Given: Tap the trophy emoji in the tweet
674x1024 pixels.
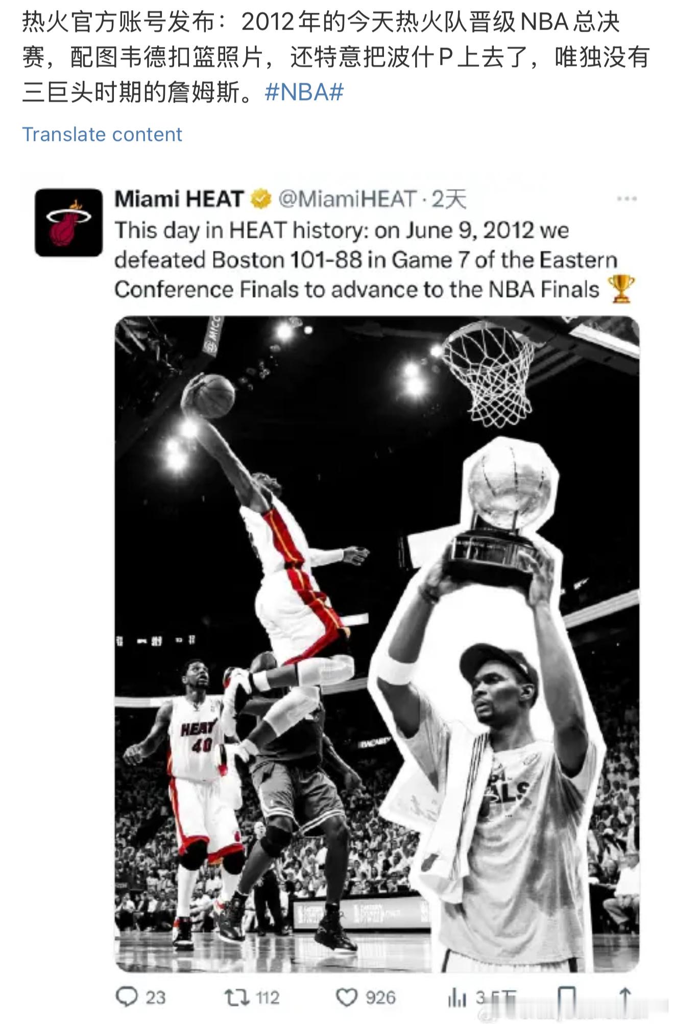Looking at the screenshot, I should pyautogui.click(x=621, y=289).
